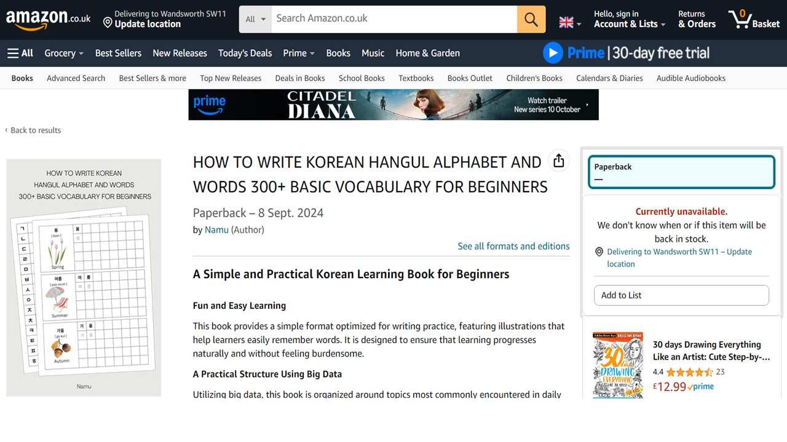Open Calendars & Diaries
Viewport: 787px width, 442px height.
click(609, 78)
